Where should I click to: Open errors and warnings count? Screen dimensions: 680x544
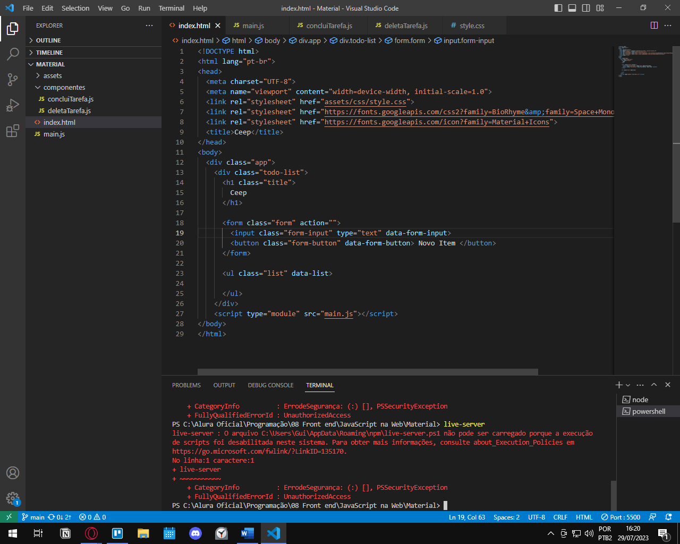click(92, 517)
